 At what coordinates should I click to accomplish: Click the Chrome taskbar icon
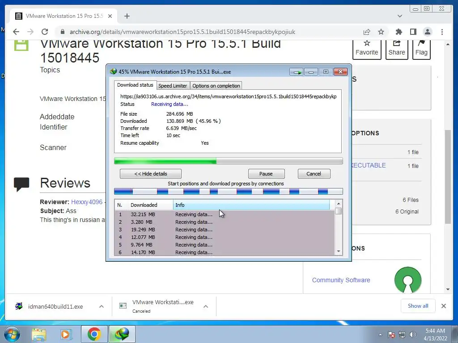[94, 334]
